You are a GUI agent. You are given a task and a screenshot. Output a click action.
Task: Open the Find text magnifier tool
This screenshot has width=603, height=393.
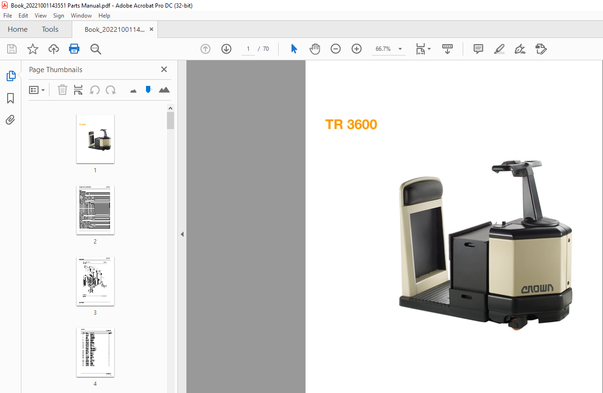(96, 49)
